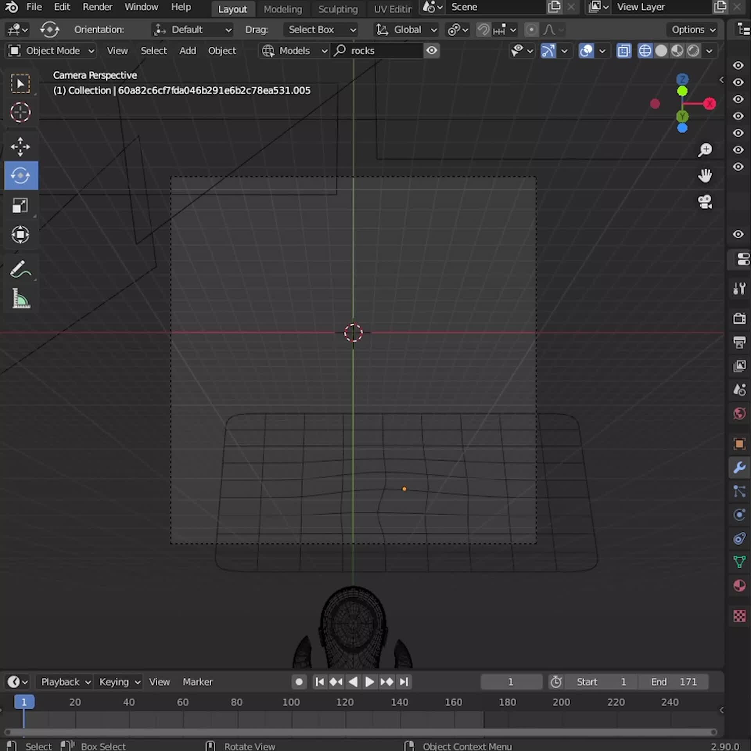The height and width of the screenshot is (751, 751).
Task: Open the transform orientation Global dropdown
Action: (406, 29)
